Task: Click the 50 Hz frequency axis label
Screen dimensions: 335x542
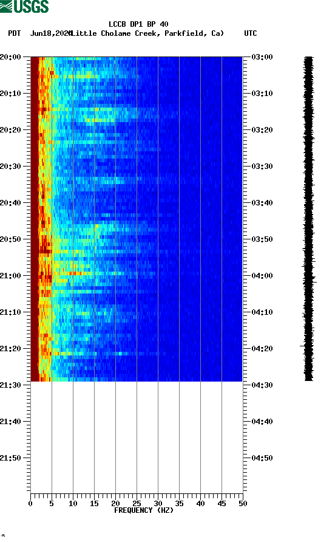Action: tap(243, 504)
